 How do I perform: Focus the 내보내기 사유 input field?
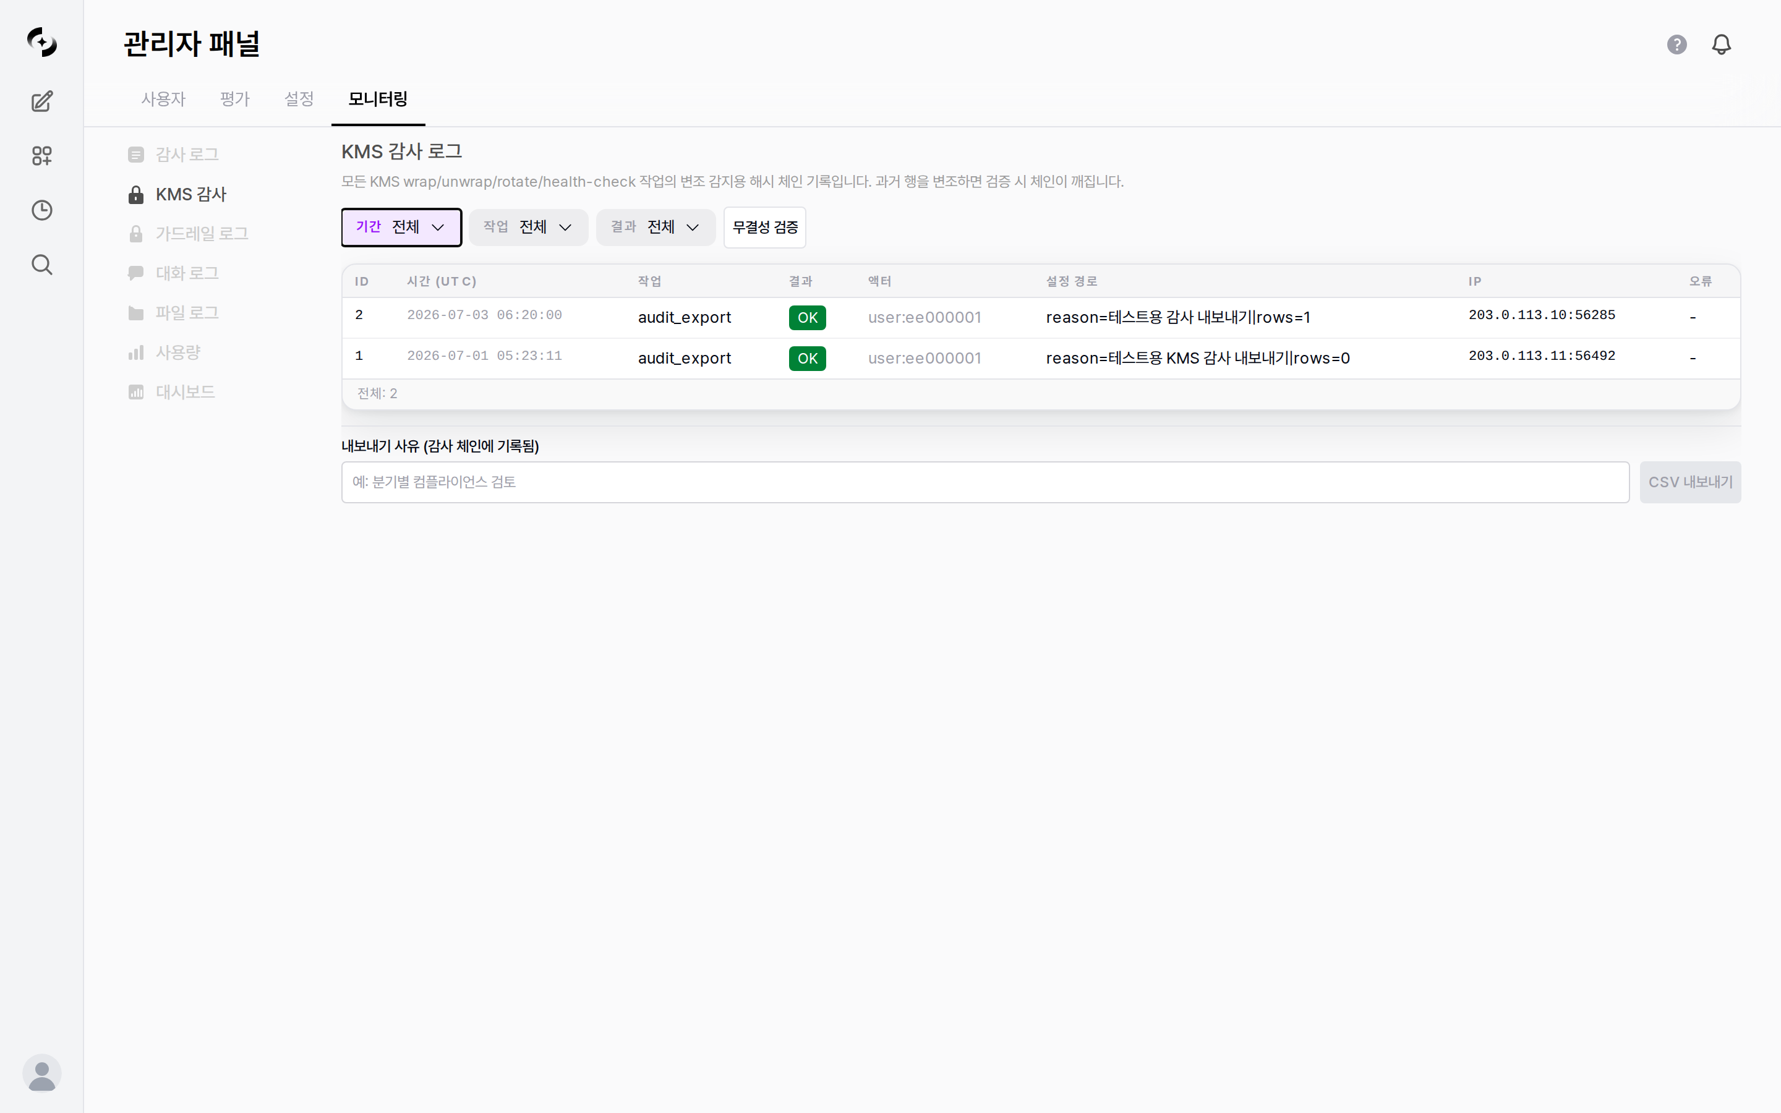(984, 482)
